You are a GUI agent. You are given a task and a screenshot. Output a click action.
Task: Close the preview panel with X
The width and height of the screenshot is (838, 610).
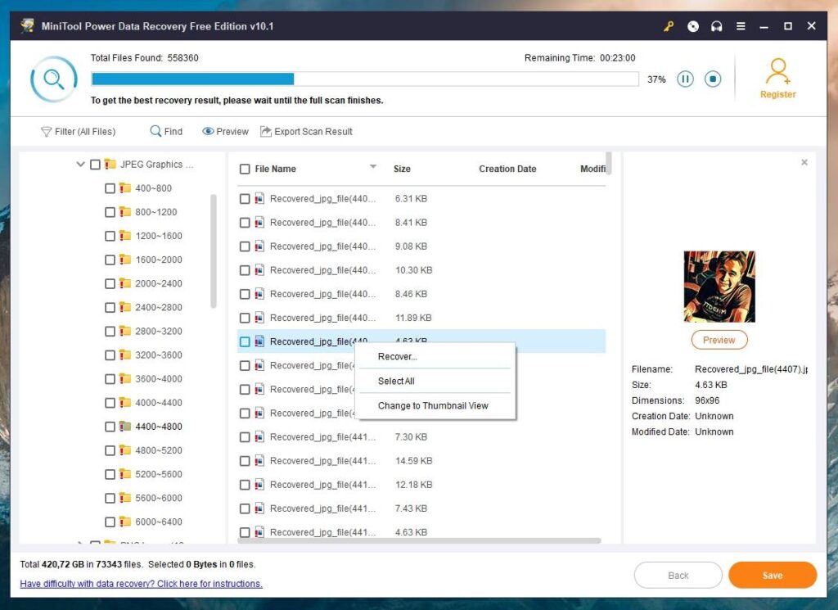pos(804,162)
